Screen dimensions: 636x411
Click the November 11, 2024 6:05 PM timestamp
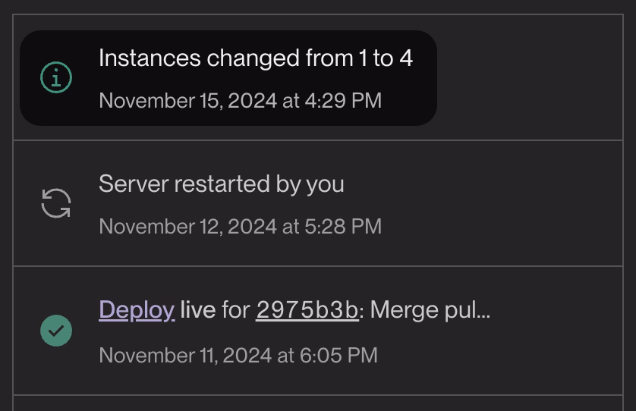pyautogui.click(x=238, y=355)
